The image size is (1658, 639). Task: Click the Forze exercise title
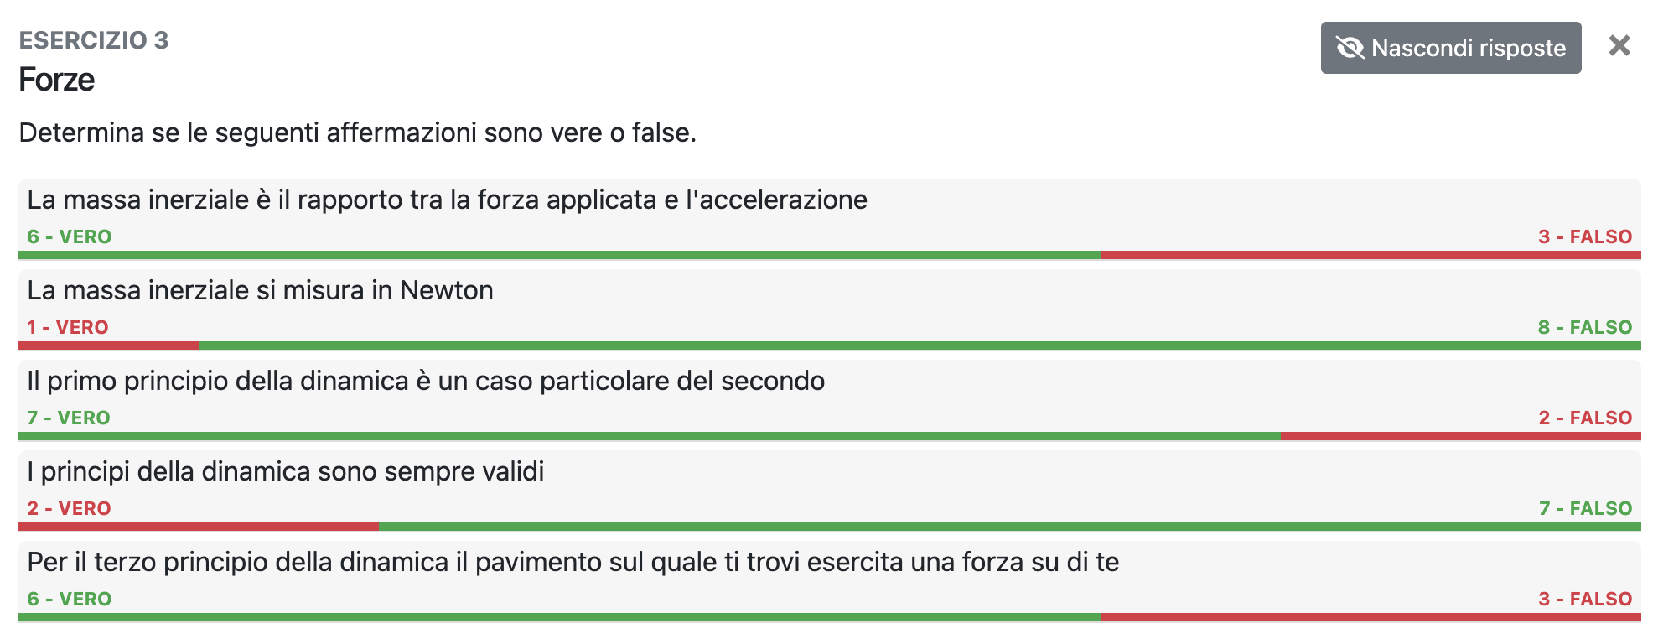(x=56, y=81)
